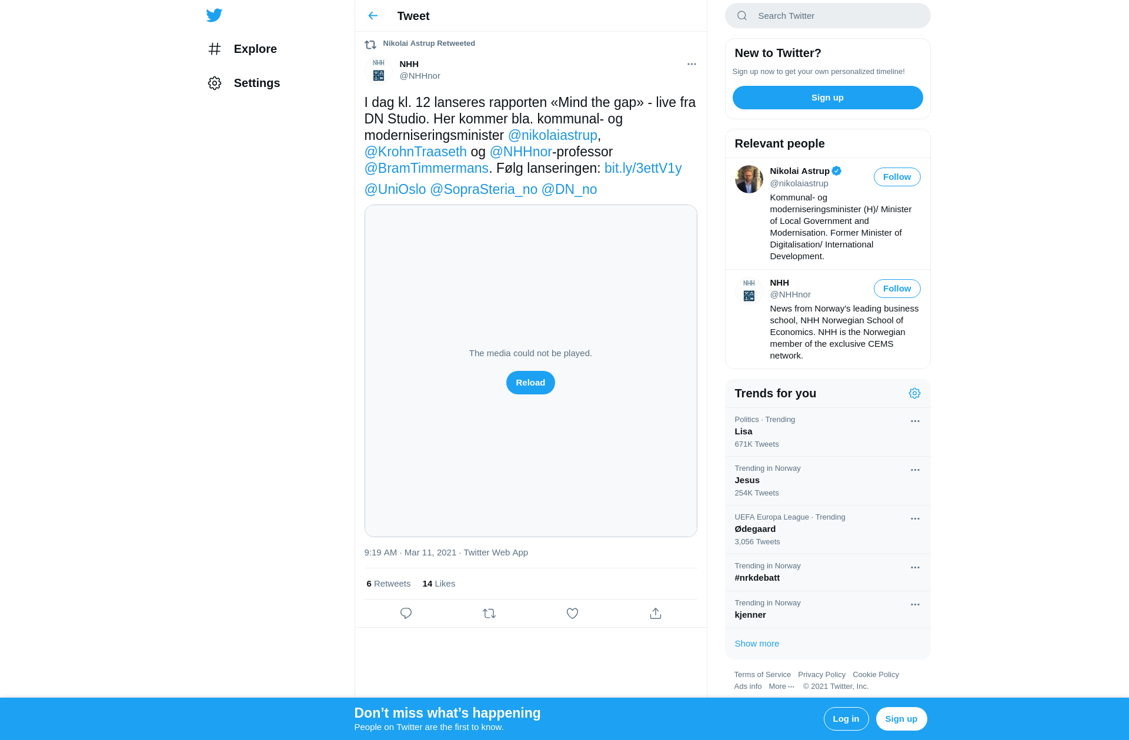1129x740 pixels.
Task: Share the tweet via the share icon
Action: pos(656,614)
